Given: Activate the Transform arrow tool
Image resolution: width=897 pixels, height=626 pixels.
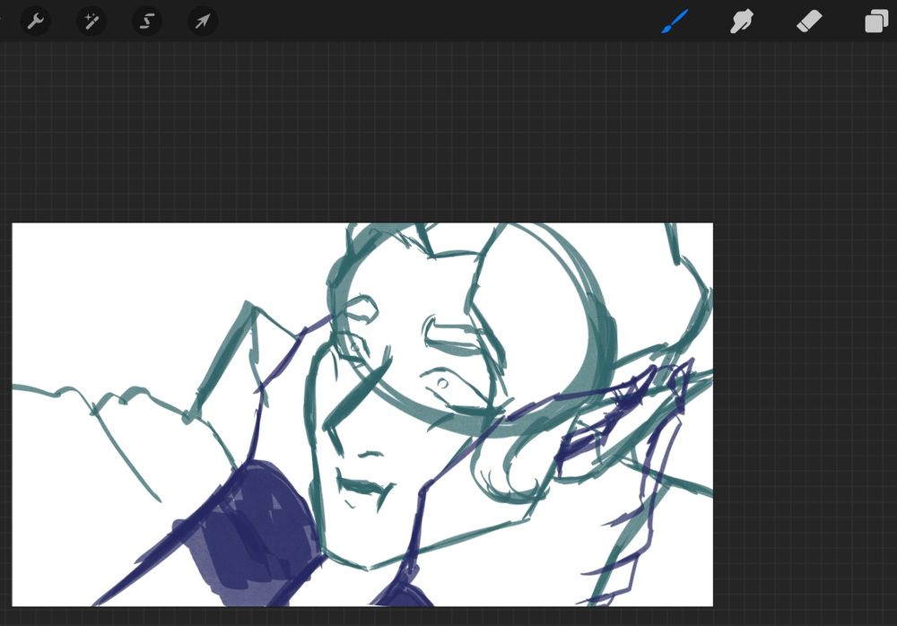Looking at the screenshot, I should [203, 22].
